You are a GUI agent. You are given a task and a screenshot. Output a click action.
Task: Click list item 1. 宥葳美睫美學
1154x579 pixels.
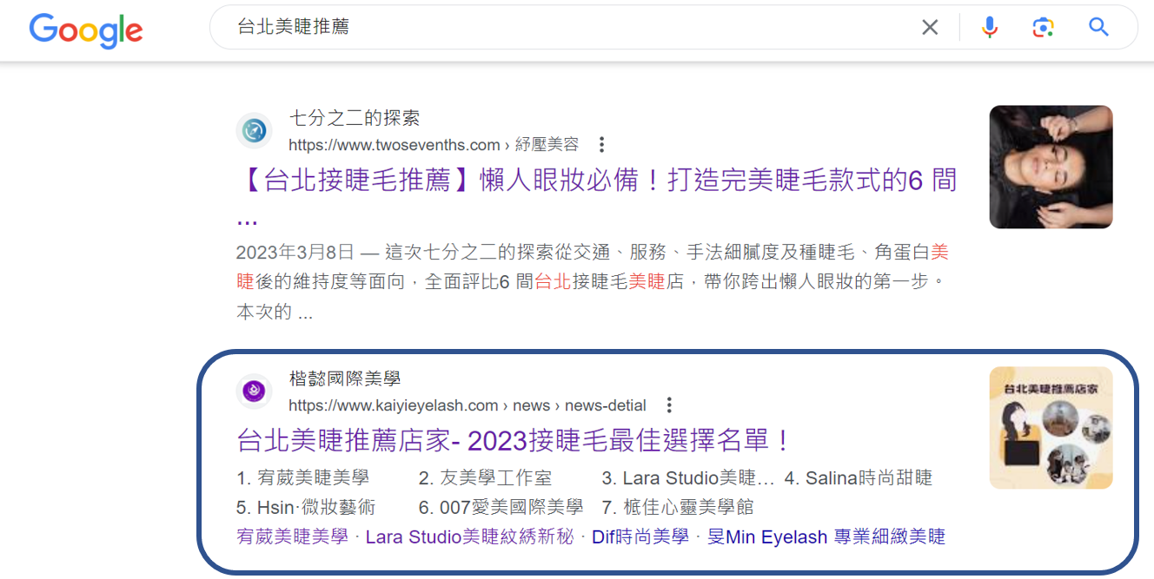pyautogui.click(x=303, y=478)
